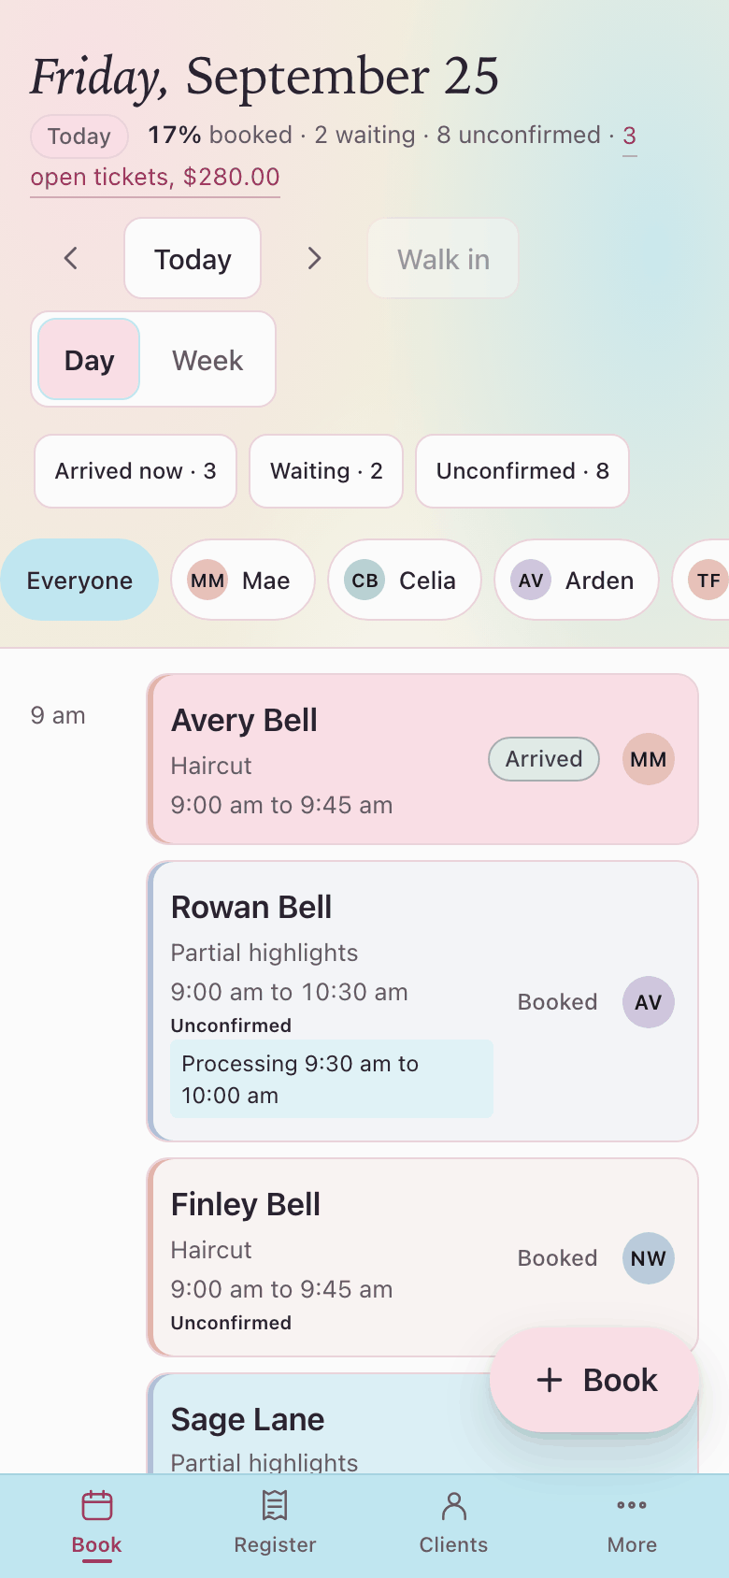Open the Clients person icon
This screenshot has height=1578, width=729.
tap(453, 1506)
